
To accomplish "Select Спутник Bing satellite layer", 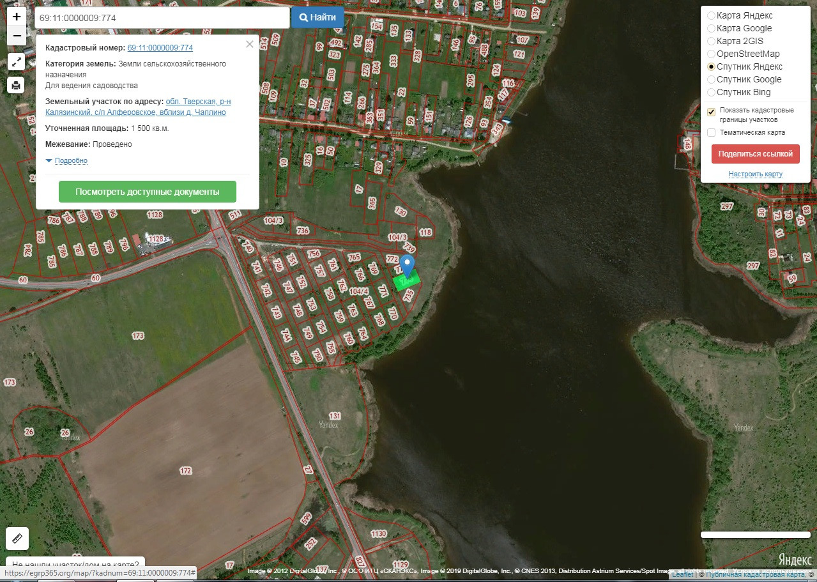I will (x=711, y=92).
